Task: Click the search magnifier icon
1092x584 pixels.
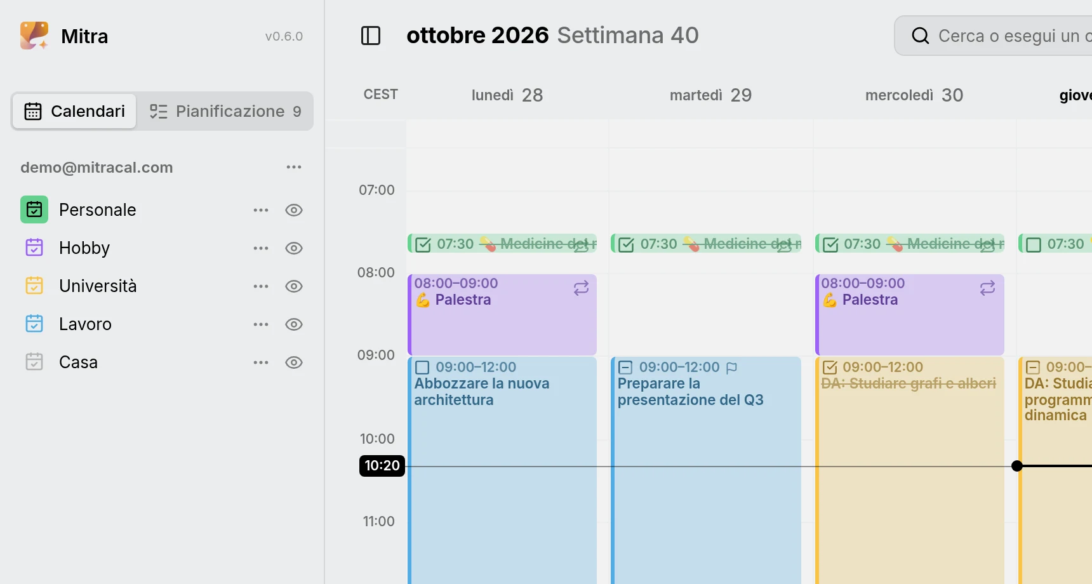Action: (x=920, y=36)
